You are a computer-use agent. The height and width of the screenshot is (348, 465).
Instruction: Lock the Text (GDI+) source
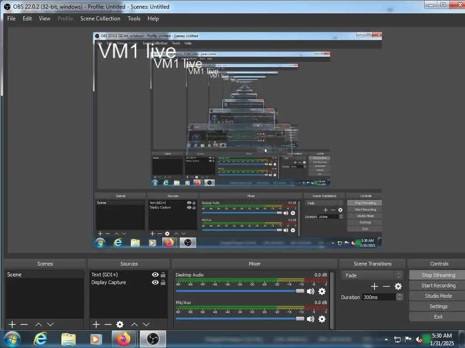coord(163,275)
